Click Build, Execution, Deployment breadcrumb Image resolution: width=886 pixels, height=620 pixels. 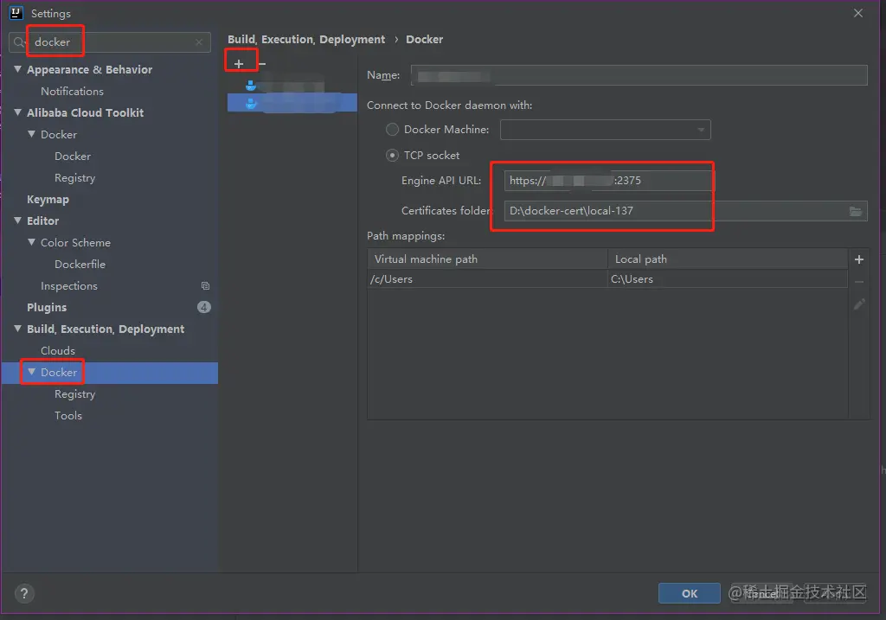tap(306, 40)
